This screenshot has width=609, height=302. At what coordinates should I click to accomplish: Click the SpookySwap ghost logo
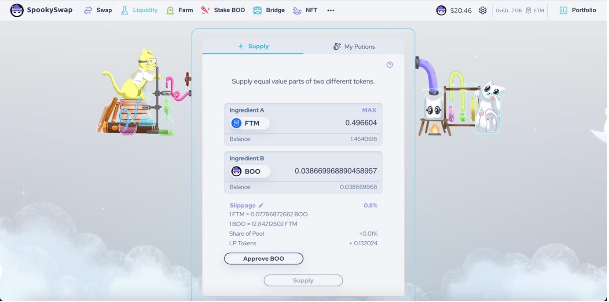[x=17, y=10]
